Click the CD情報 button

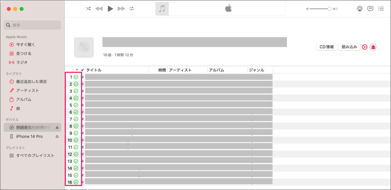[x=327, y=47]
